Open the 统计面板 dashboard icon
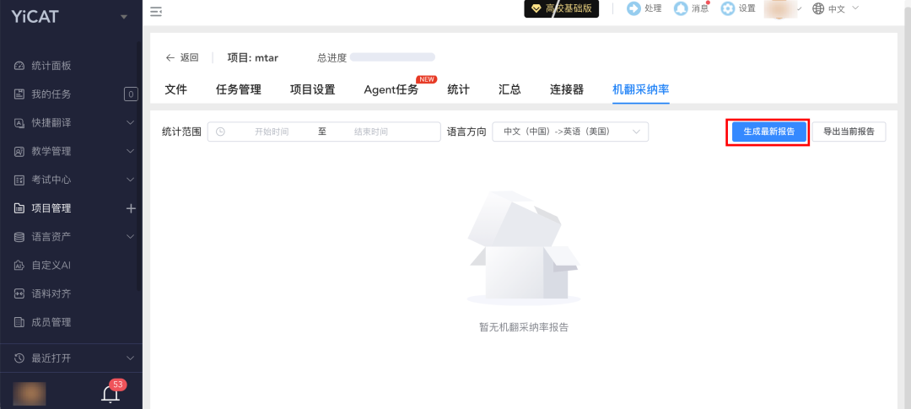 (19, 66)
